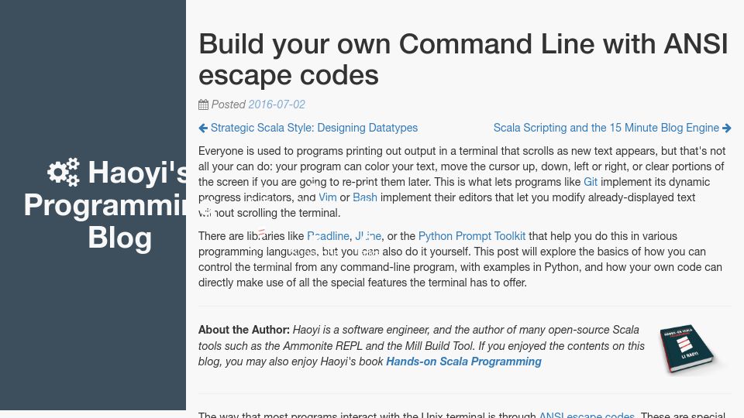Click the left arrow icon for previous post

coord(203,128)
